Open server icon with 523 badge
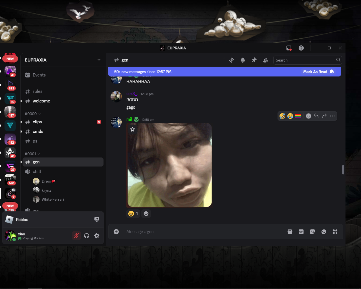The width and height of the screenshot is (361, 289). (10, 85)
